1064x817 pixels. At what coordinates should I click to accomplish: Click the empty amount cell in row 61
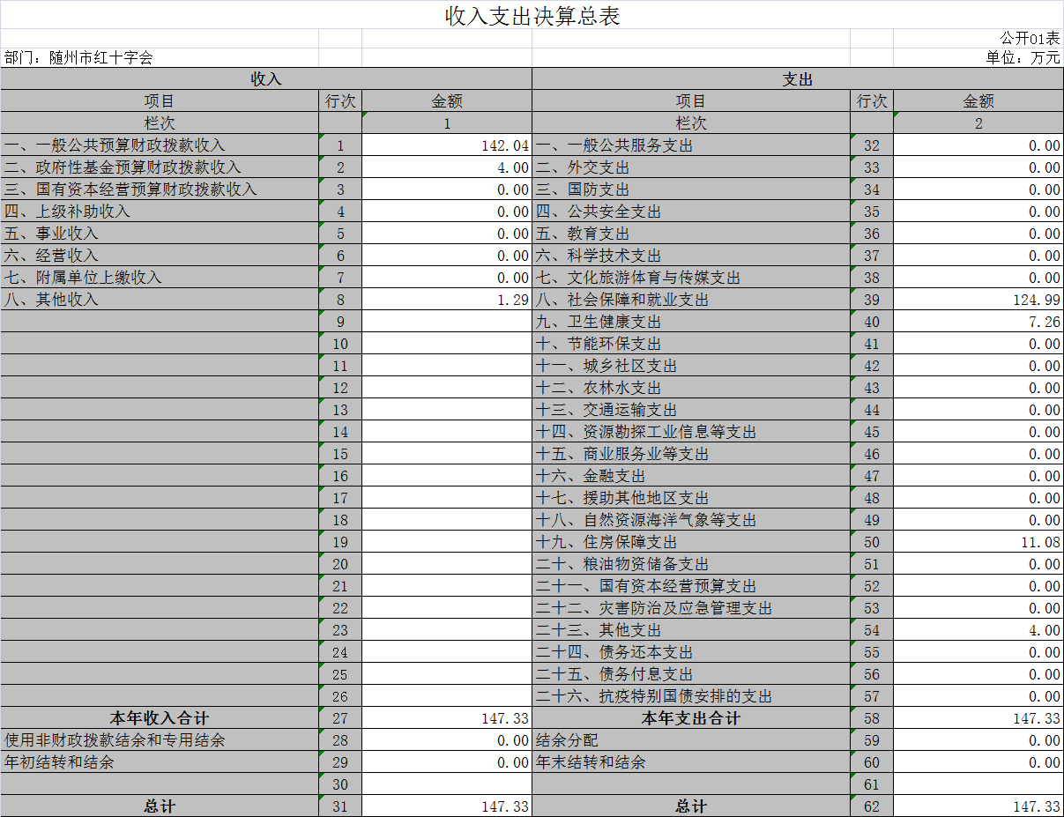pos(978,784)
